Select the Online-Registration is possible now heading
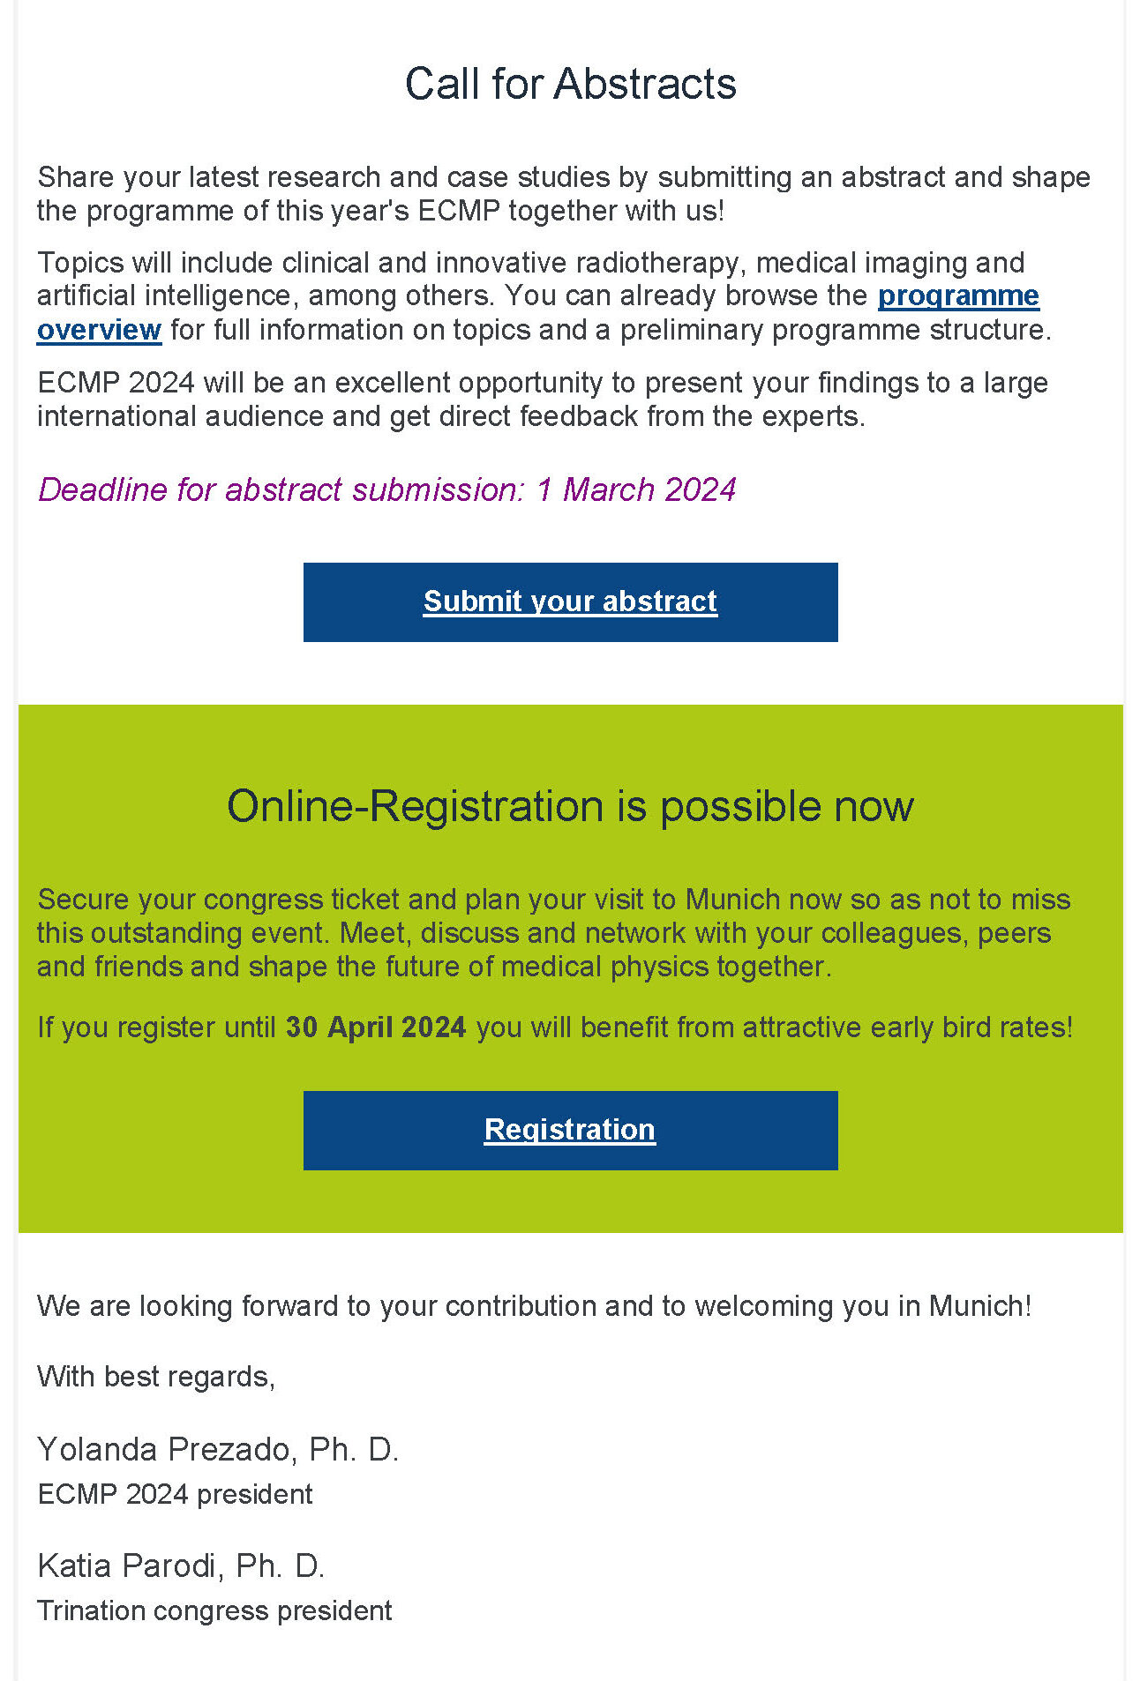Viewport: 1140px width, 1681px height. (570, 806)
